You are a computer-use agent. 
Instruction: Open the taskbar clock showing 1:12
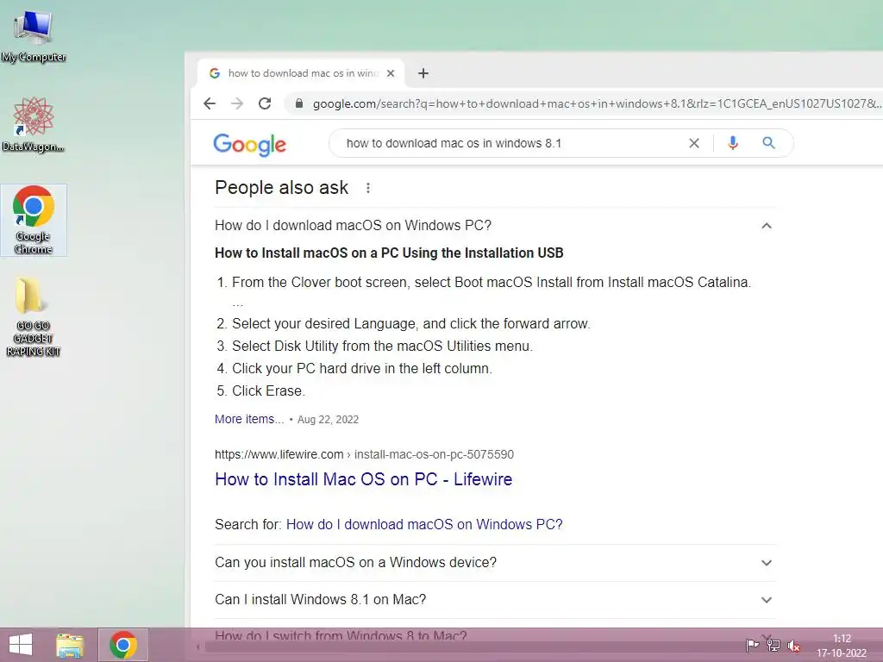pos(842,646)
